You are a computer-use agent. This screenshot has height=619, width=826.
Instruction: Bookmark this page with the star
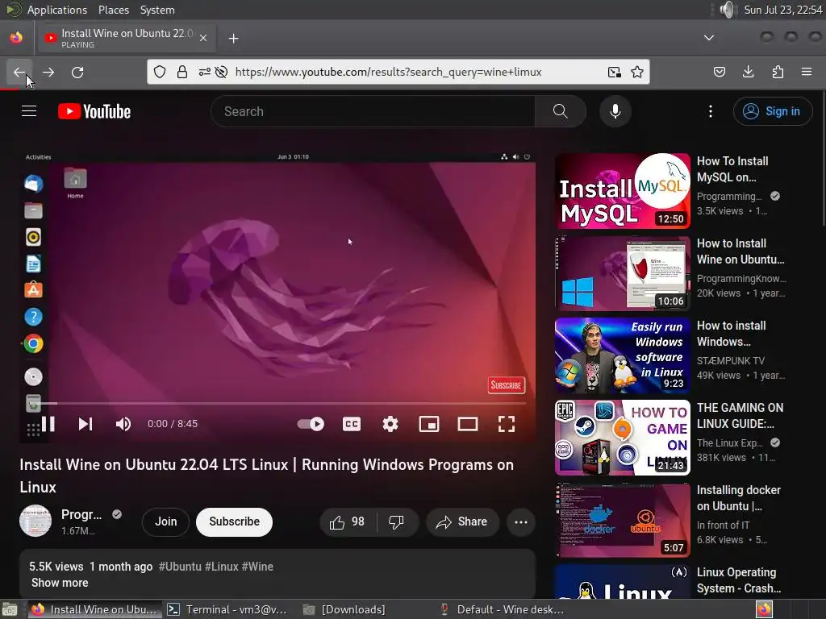tap(637, 72)
